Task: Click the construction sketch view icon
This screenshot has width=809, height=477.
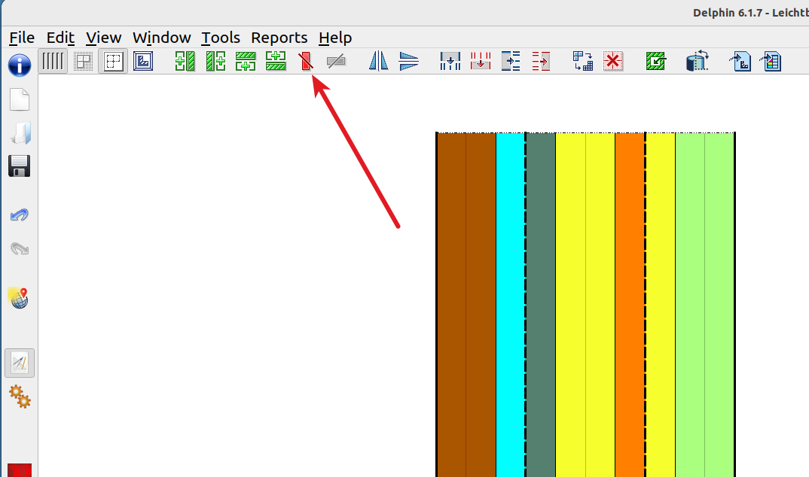Action: click(x=143, y=61)
